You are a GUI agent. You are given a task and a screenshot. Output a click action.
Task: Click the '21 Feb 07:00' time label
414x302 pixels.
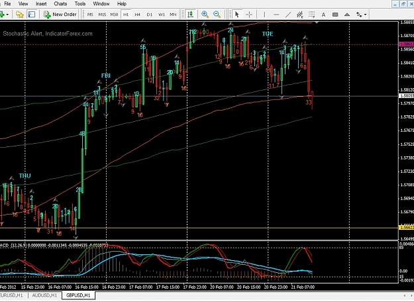click(303, 287)
